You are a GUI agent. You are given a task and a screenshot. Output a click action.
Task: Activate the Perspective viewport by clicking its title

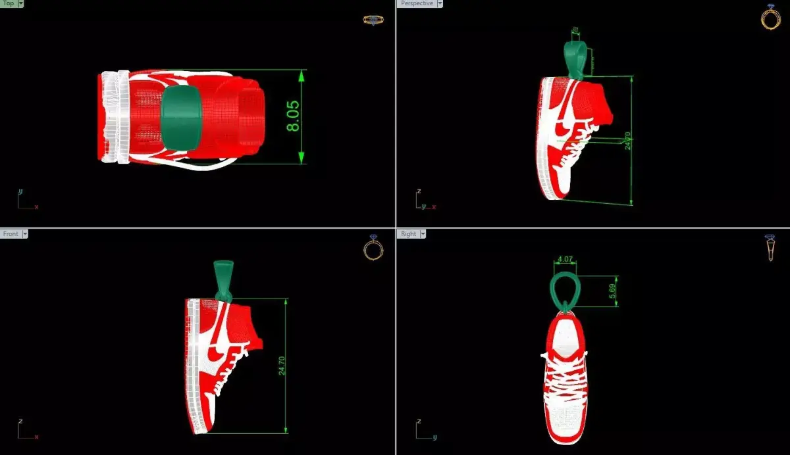pos(417,3)
